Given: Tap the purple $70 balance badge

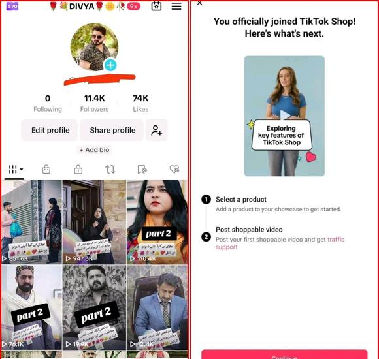Looking at the screenshot, I should pyautogui.click(x=12, y=7).
